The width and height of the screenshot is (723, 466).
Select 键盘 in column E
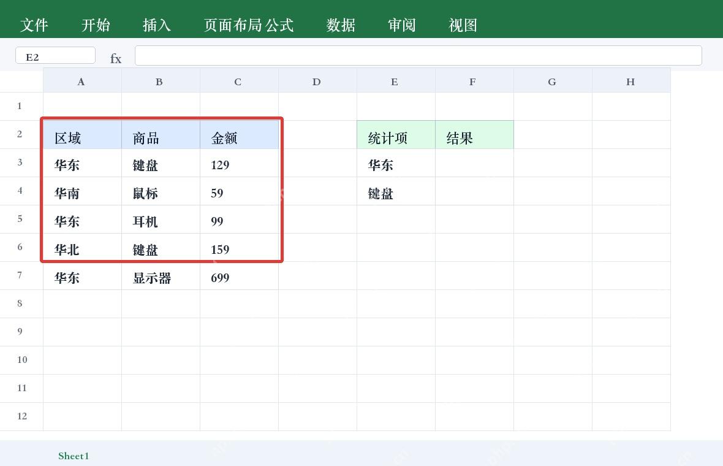(x=396, y=191)
